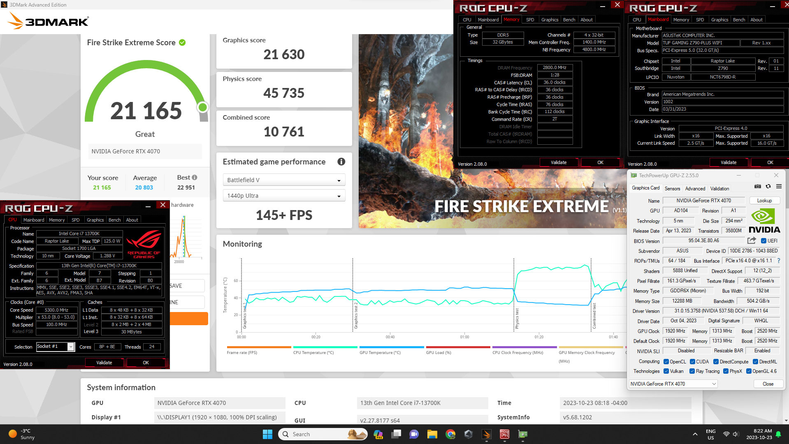Switch to Validation tab in GPU-Z
Viewport: 789px width, 444px height.
pos(719,189)
